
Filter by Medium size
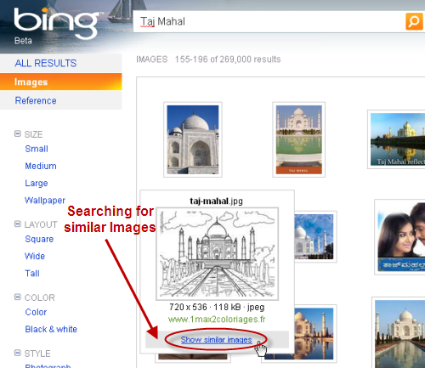(x=41, y=166)
